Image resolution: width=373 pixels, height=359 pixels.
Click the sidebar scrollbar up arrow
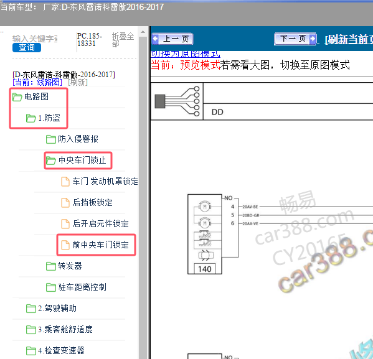143,32
